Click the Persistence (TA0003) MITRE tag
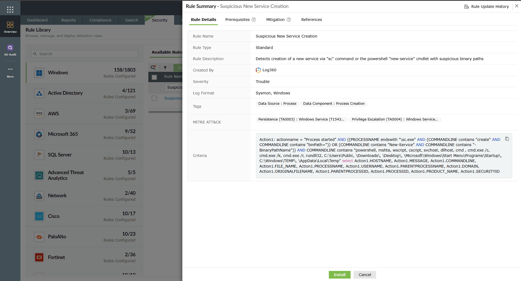This screenshot has height=281, width=521. click(301, 119)
